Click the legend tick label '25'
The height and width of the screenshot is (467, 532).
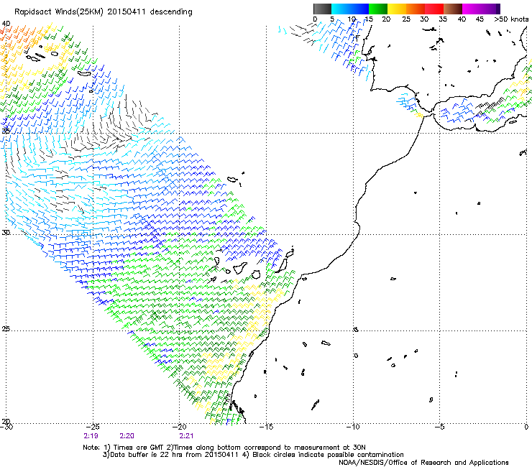(x=406, y=19)
